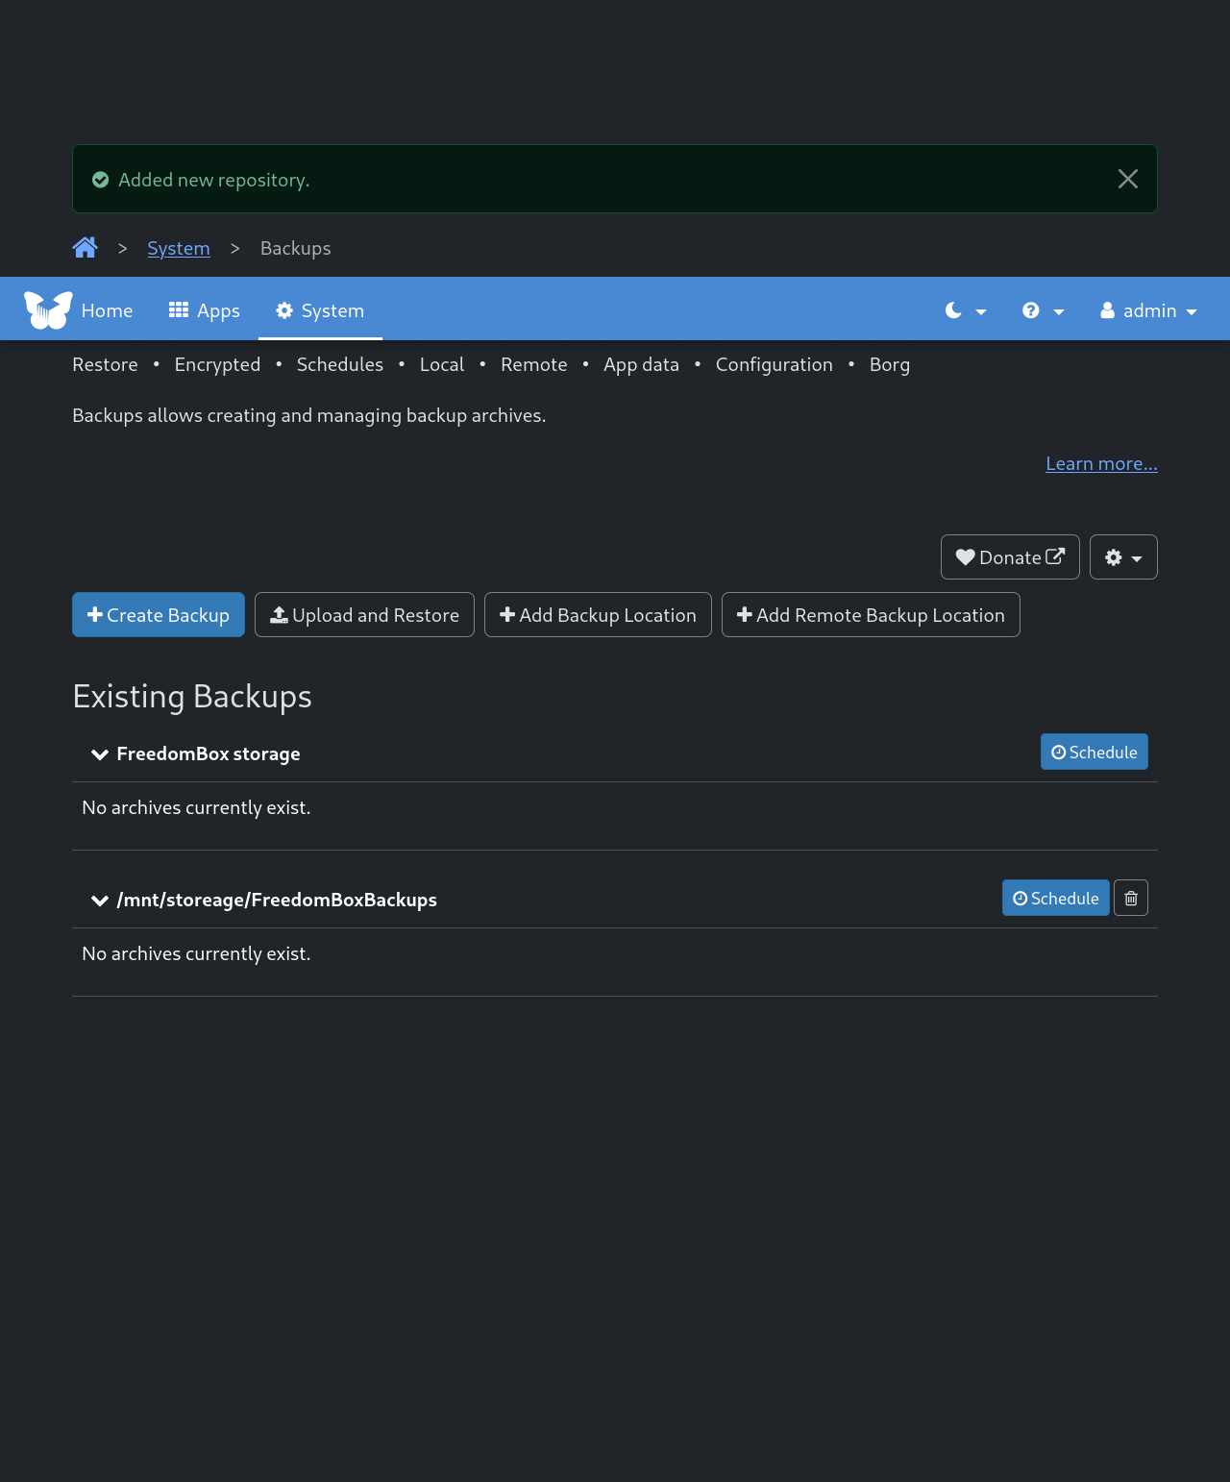Open the gear settings dropdown near Donate
1230x1482 pixels.
(x=1122, y=557)
